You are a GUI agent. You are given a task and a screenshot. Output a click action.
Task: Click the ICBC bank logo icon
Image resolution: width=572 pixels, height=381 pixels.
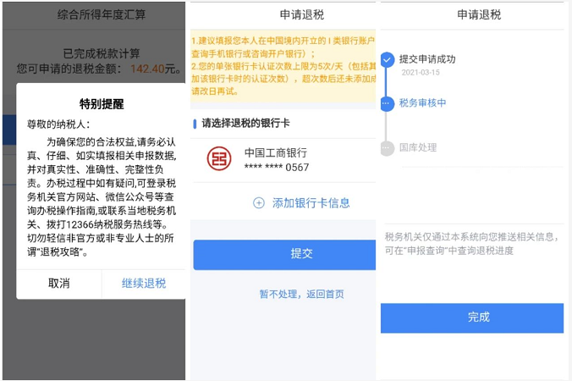[x=219, y=159]
